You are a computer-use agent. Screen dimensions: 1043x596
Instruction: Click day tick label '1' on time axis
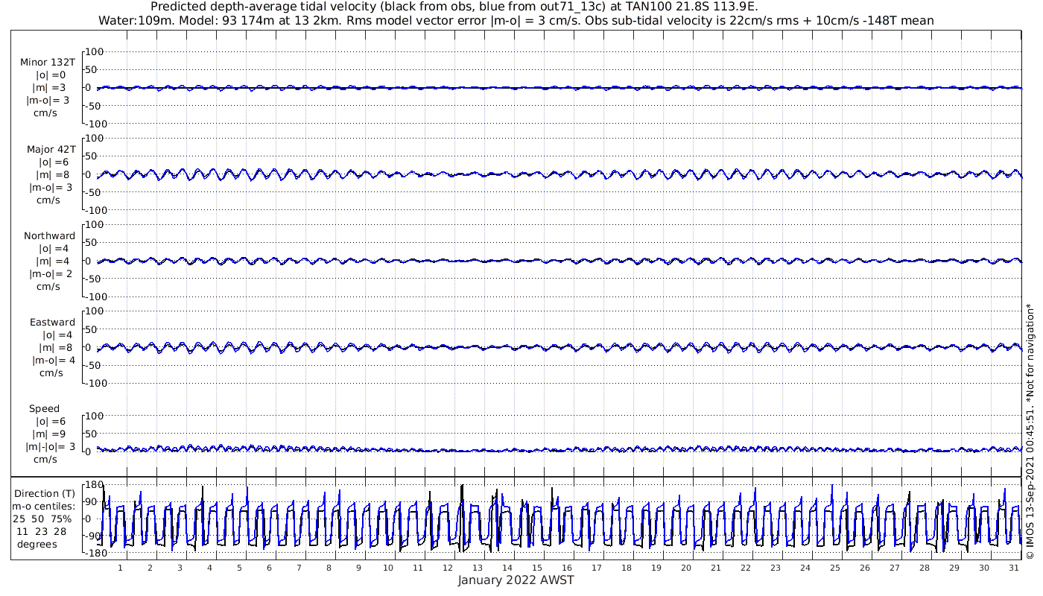[x=120, y=567]
